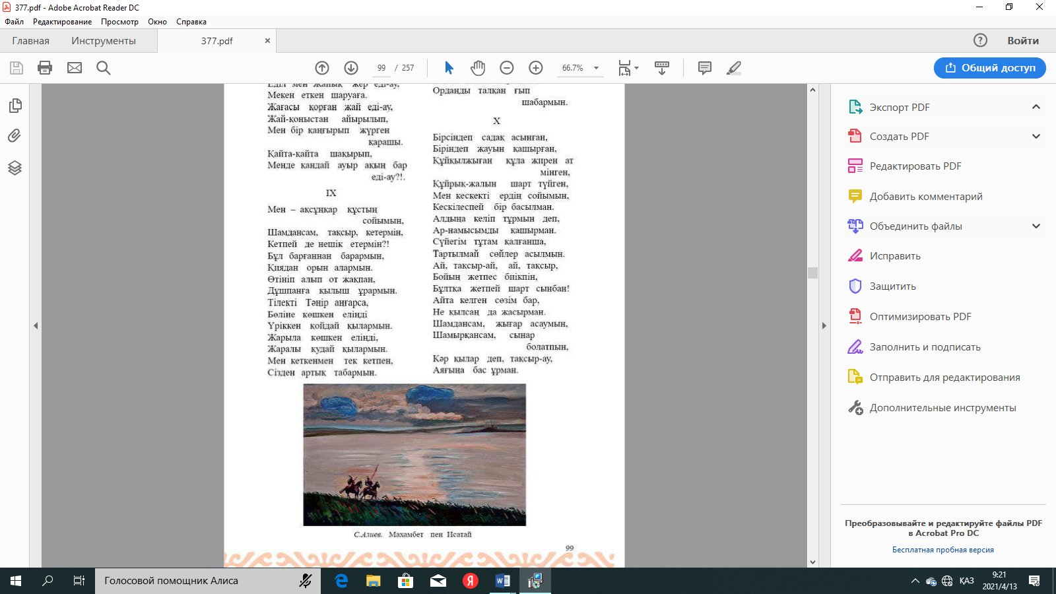Select the highlight text pen tool
The image size is (1056, 594).
point(734,68)
